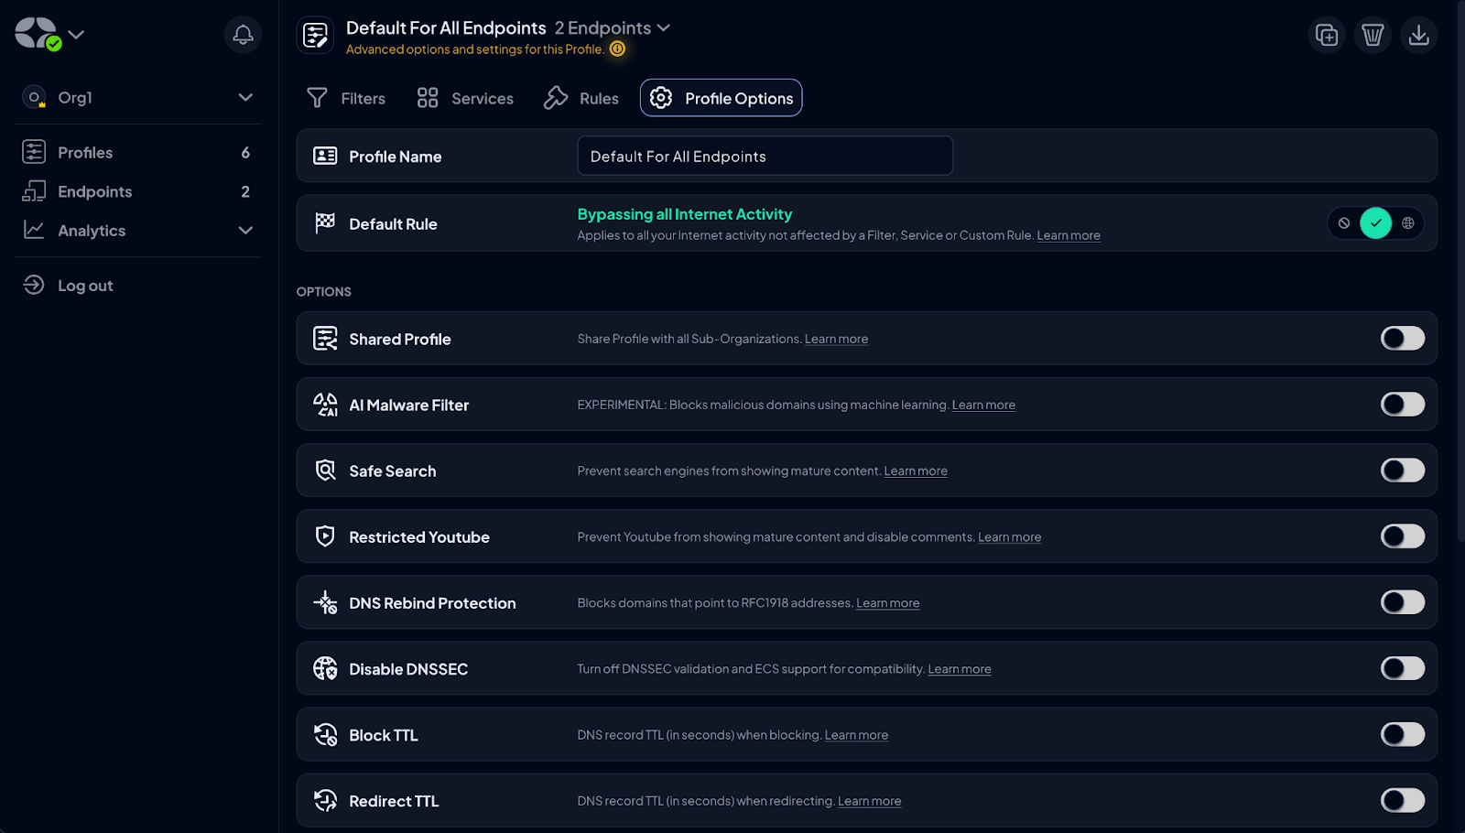Screen dimensions: 1465x833
Task: Open Safe Search Learn more link
Action: pos(916,471)
